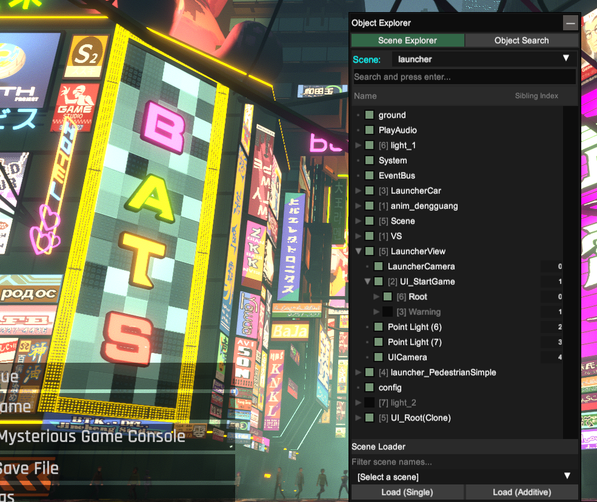The image size is (597, 502).
Task: Toggle active checkbox for PlayAudio object
Action: pos(369,130)
